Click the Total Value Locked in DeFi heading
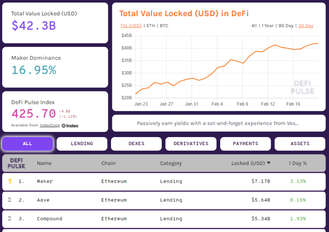Screen dimensions: 329x232 point(184,14)
